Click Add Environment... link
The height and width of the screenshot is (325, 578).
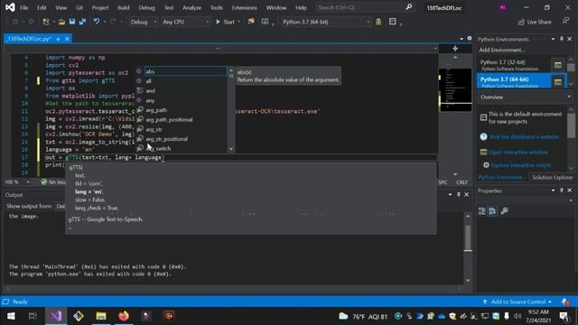(x=502, y=50)
